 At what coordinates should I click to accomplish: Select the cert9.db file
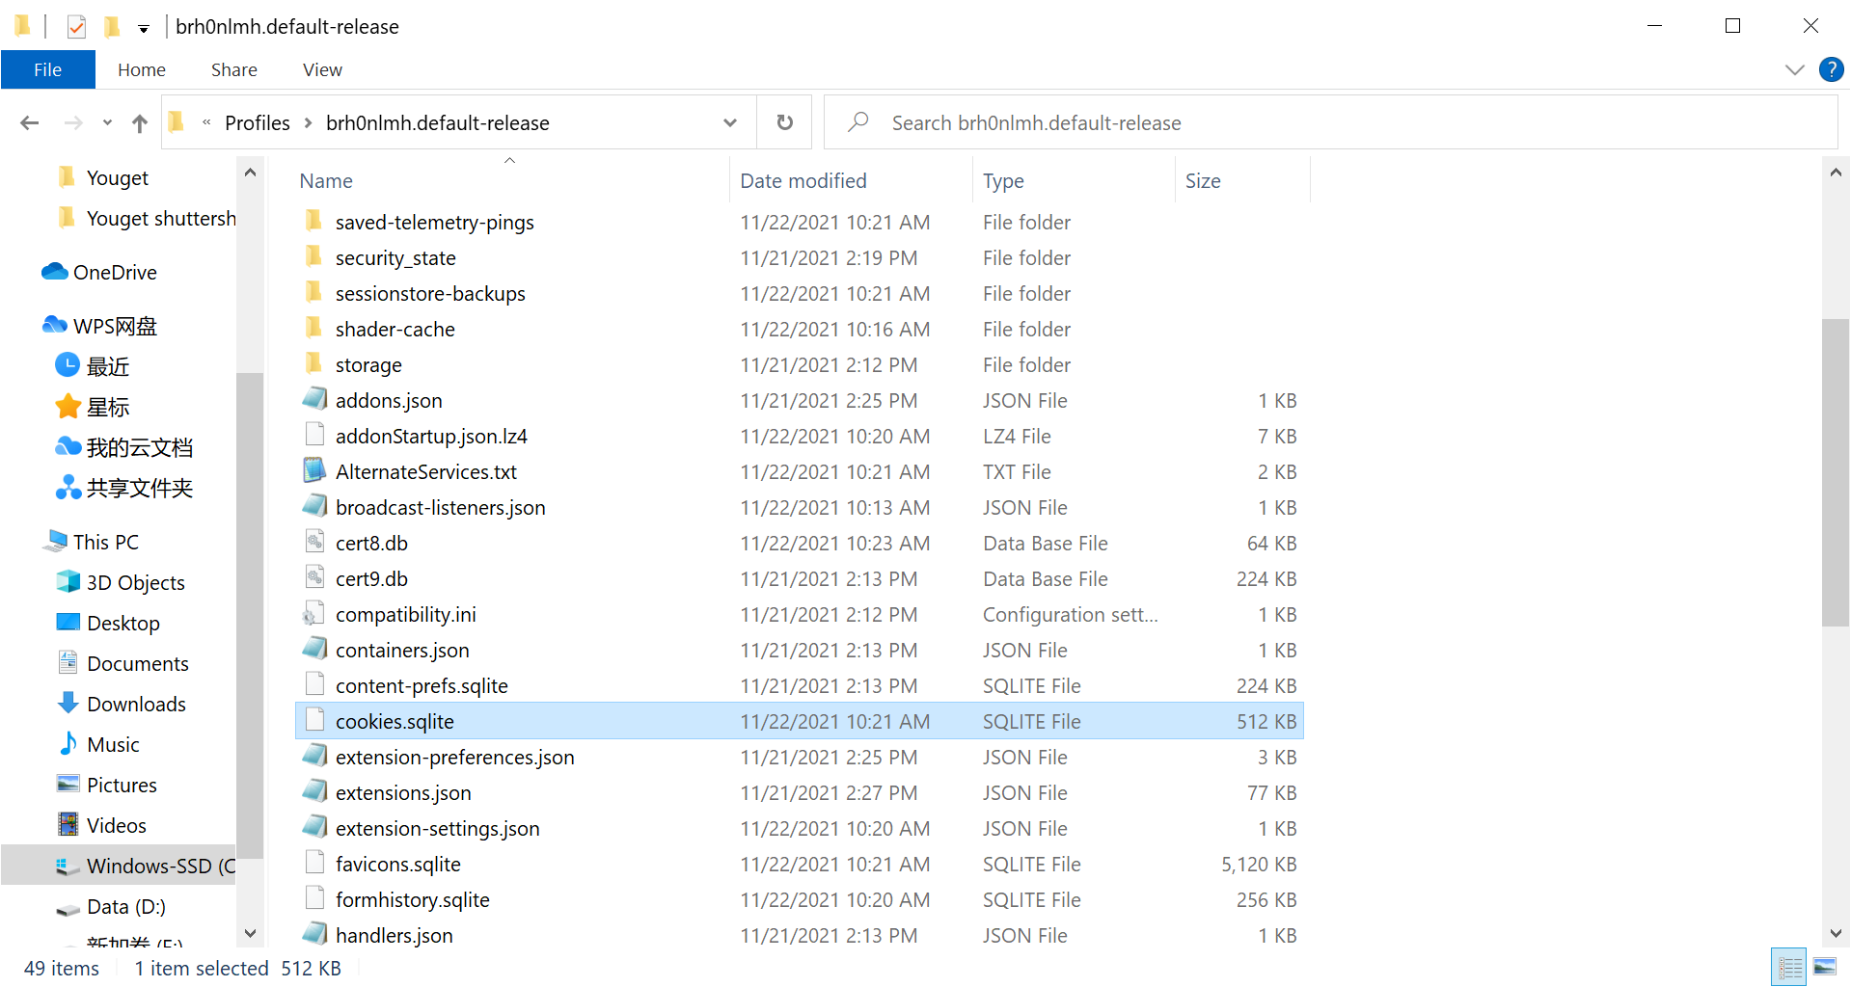tap(371, 579)
